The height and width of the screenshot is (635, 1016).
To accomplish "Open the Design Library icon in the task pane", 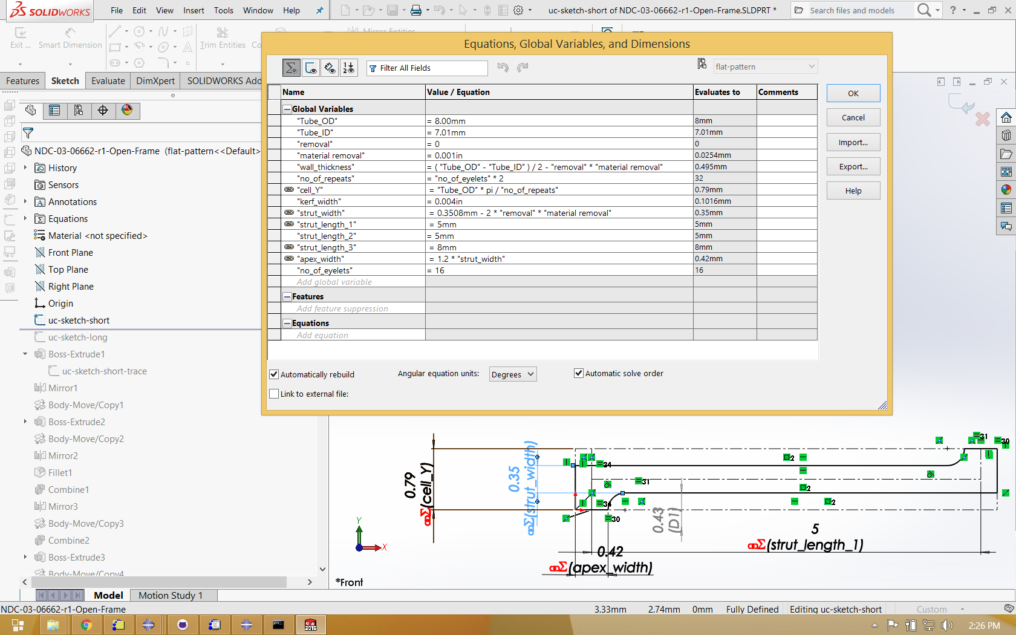I will [x=1006, y=135].
